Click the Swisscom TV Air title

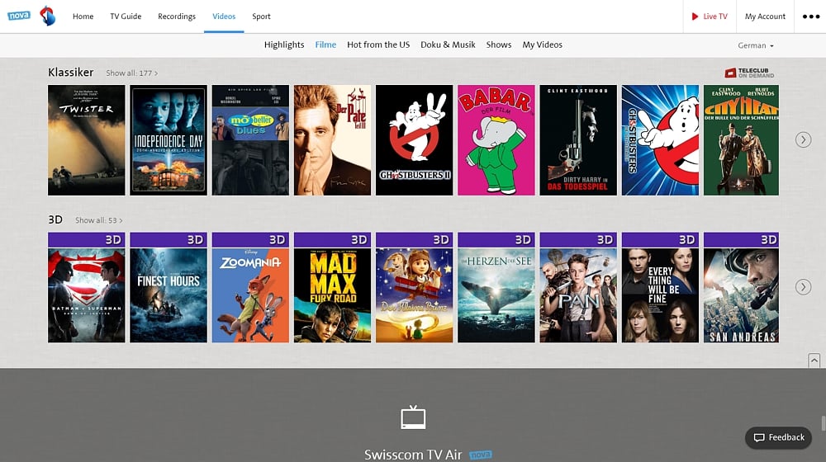tap(413, 455)
